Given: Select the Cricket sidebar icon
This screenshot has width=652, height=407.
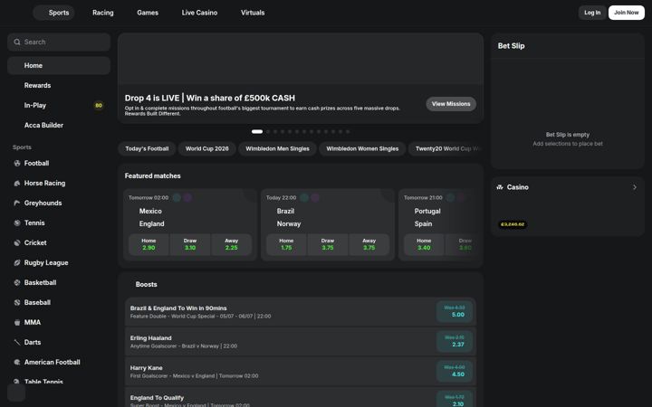Looking at the screenshot, I should pyautogui.click(x=17, y=243).
